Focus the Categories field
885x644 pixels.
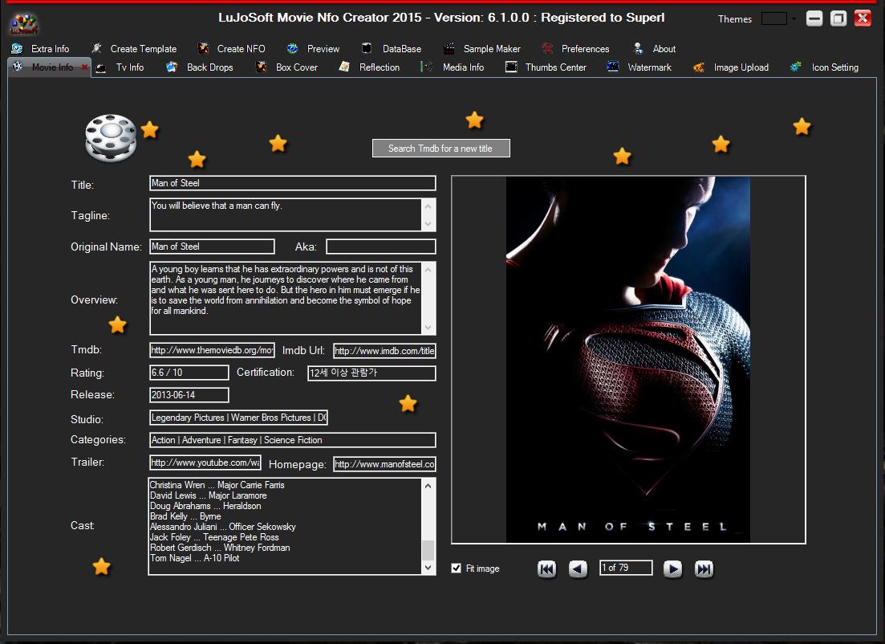tap(292, 440)
